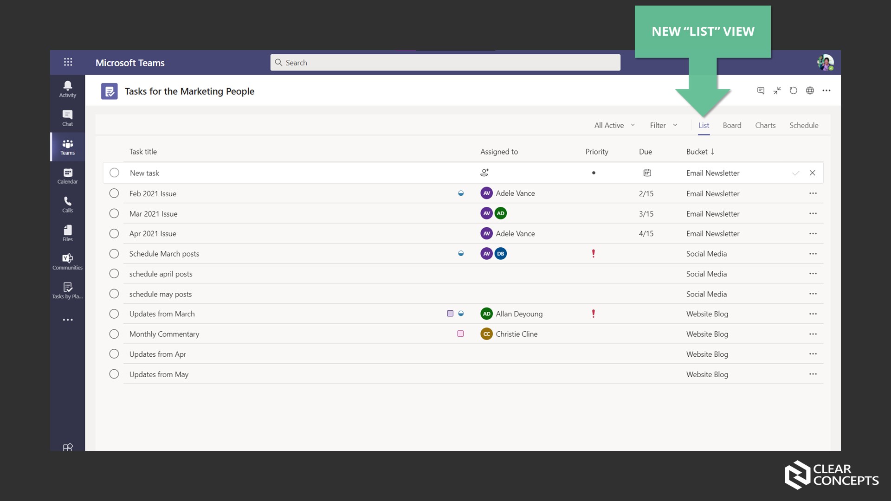Expand the All Active dropdown
The image size is (891, 501).
pyautogui.click(x=614, y=125)
